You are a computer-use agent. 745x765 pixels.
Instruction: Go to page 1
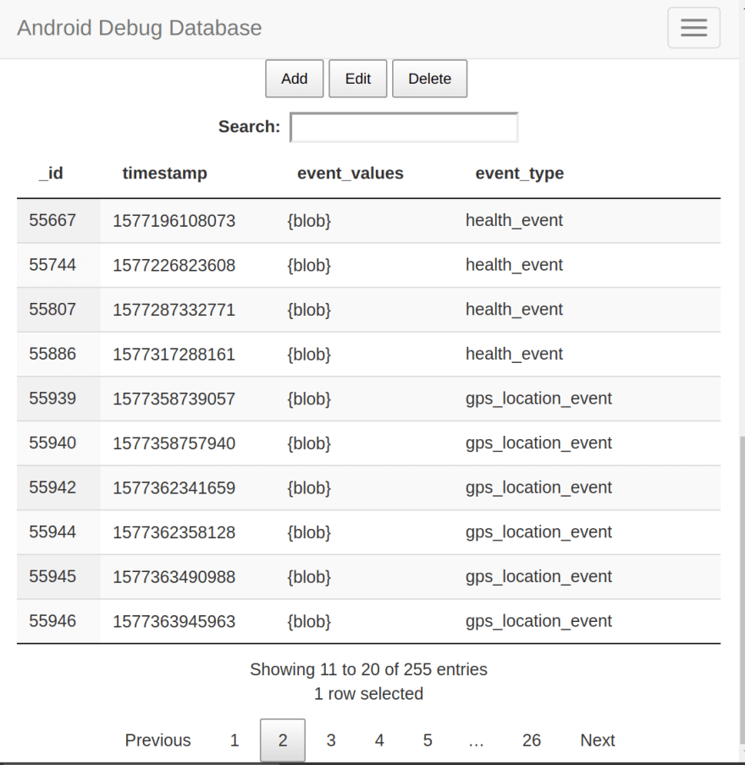tap(235, 740)
